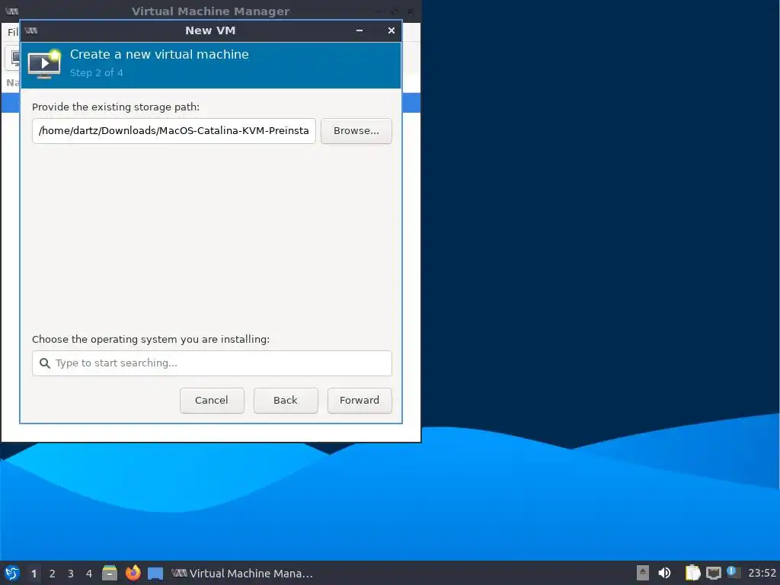This screenshot has width=780, height=585.
Task: Click the 'Step 2 of 4' label
Action: tap(97, 72)
